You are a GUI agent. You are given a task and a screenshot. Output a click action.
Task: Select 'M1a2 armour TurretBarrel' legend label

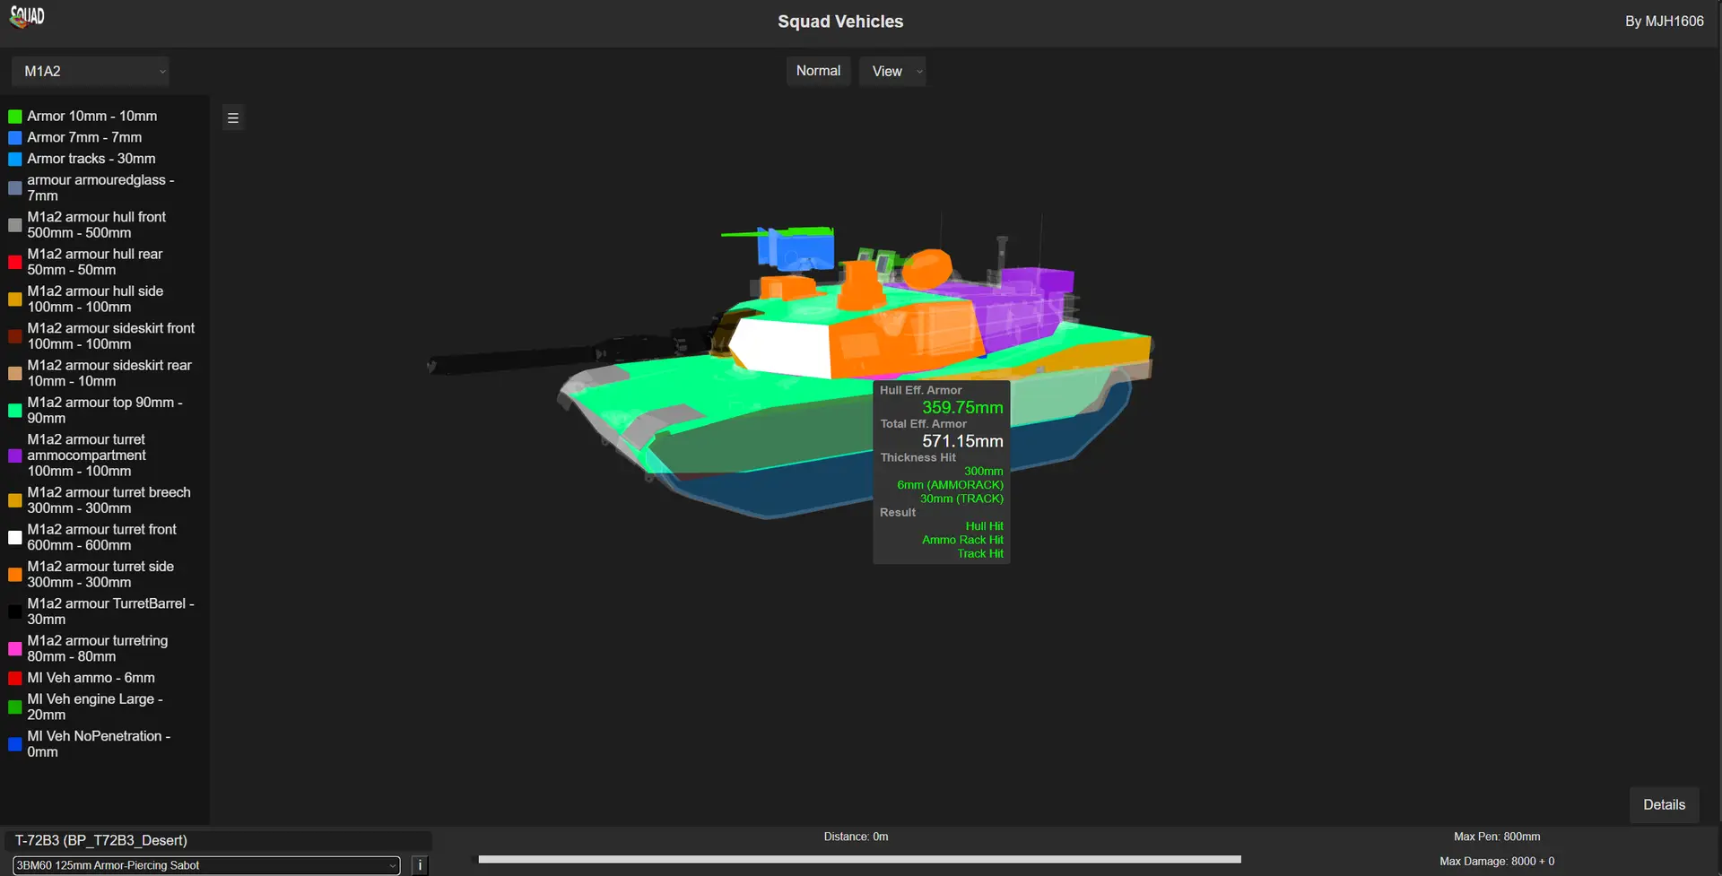coord(110,611)
